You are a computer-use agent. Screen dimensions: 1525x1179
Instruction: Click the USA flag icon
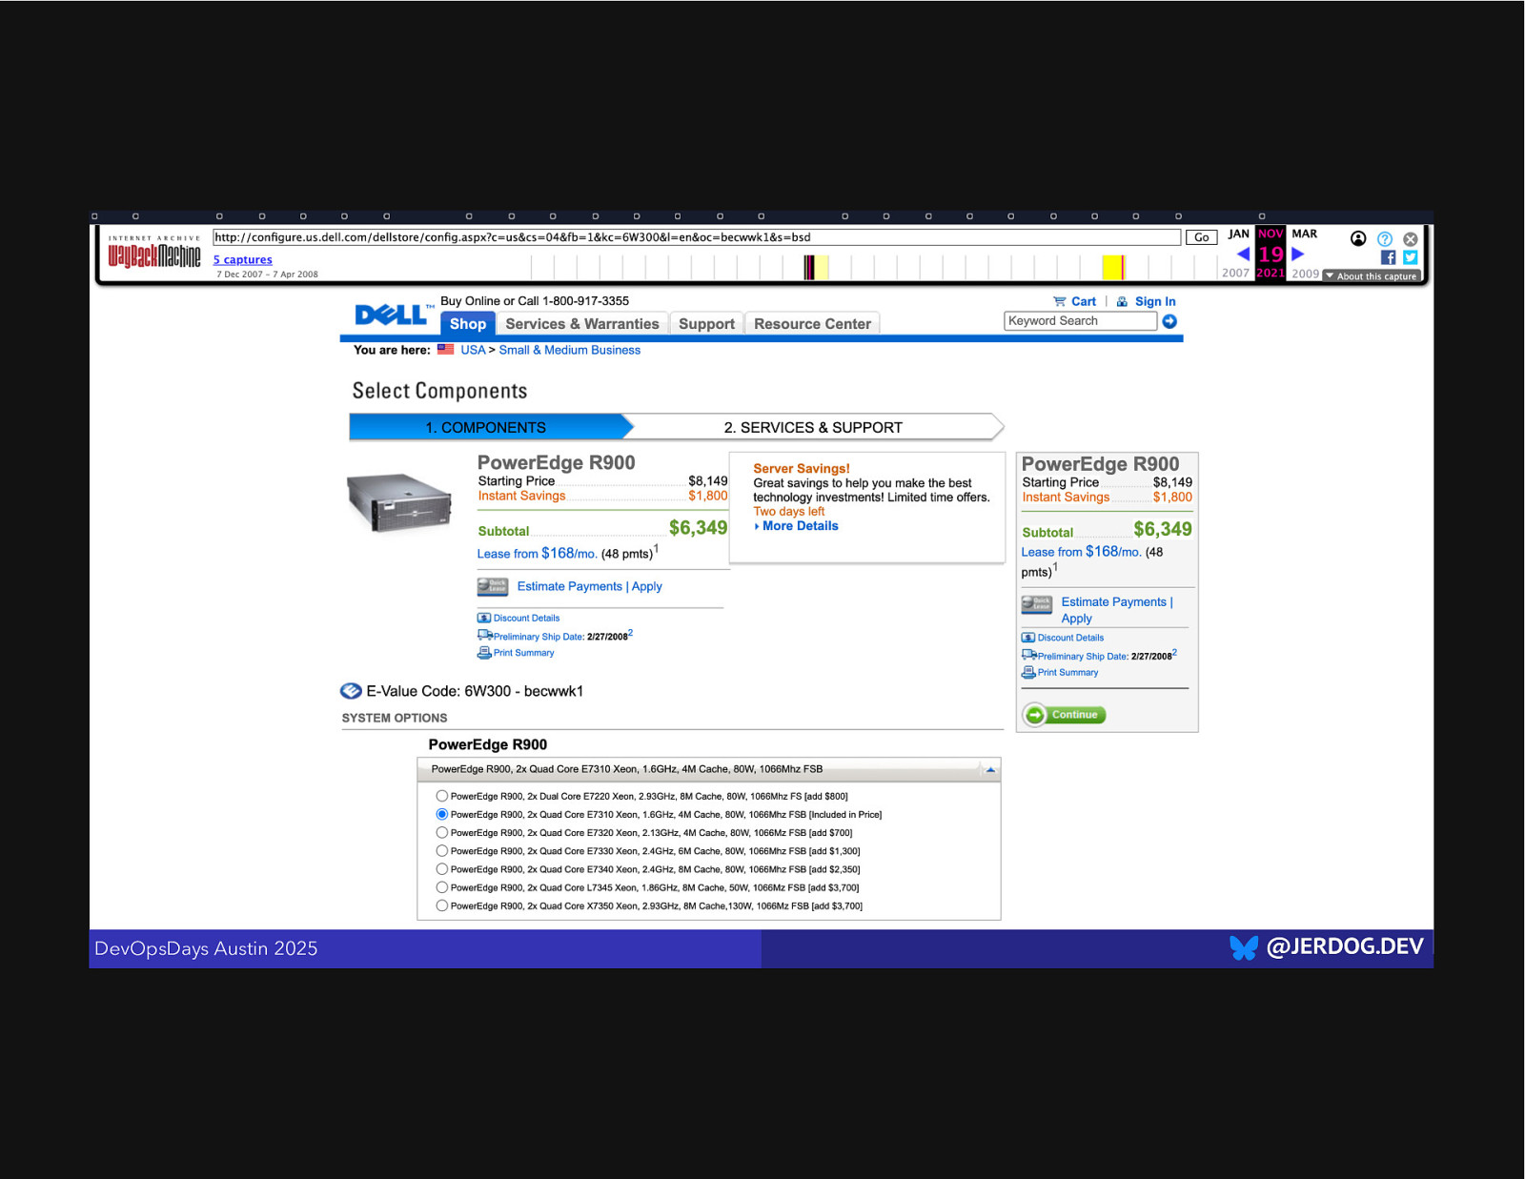445,349
